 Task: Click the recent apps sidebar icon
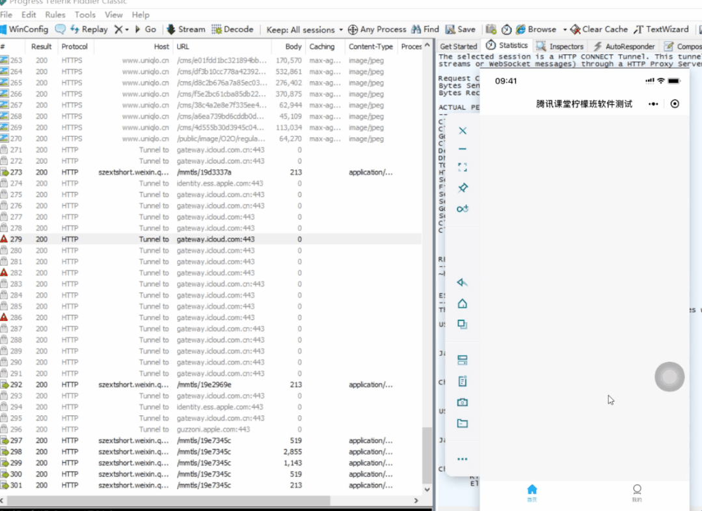(x=463, y=324)
